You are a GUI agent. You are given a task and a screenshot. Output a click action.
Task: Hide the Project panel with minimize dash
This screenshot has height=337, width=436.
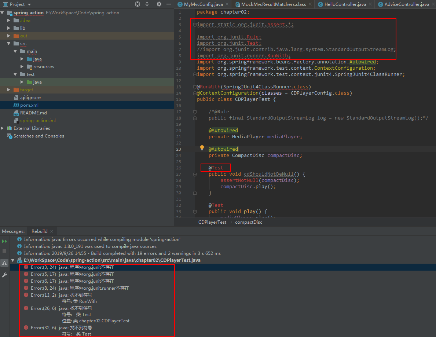point(168,4)
